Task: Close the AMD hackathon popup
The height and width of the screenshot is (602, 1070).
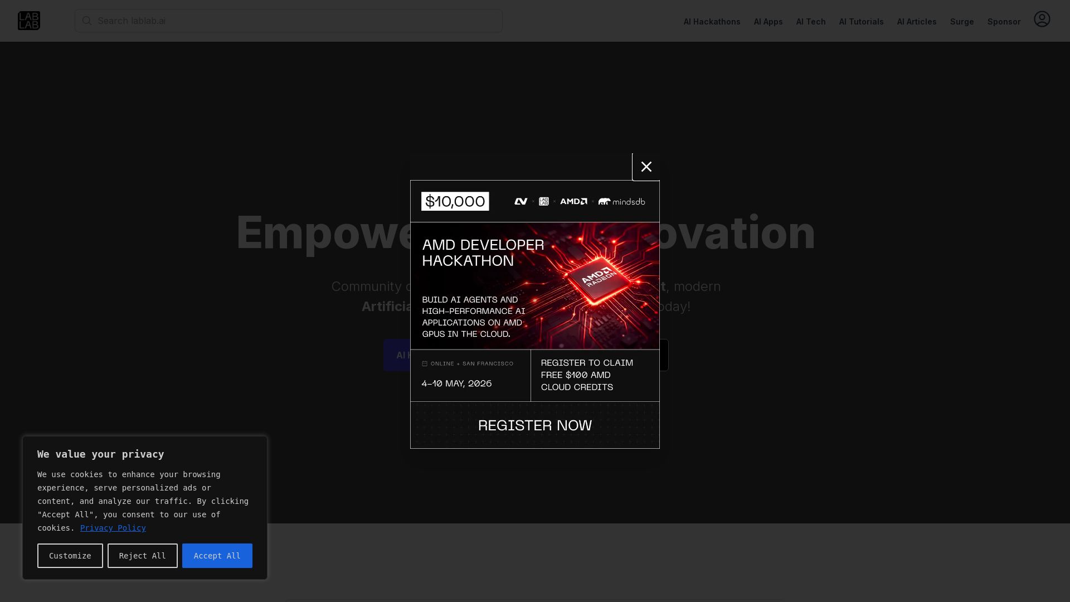Action: tap(646, 167)
